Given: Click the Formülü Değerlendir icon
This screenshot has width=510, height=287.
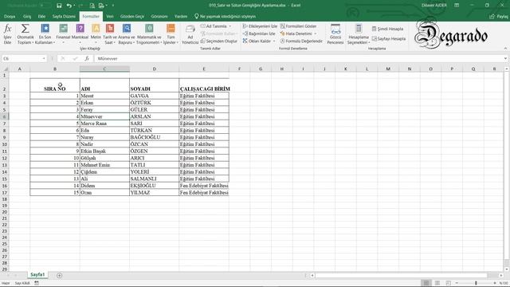Looking at the screenshot, I should click(x=282, y=41).
